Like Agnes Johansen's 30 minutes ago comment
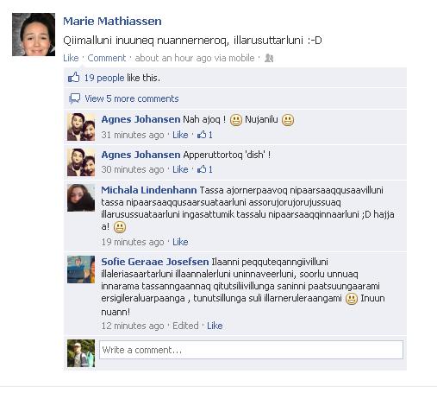The width and height of the screenshot is (437, 393). (x=180, y=169)
